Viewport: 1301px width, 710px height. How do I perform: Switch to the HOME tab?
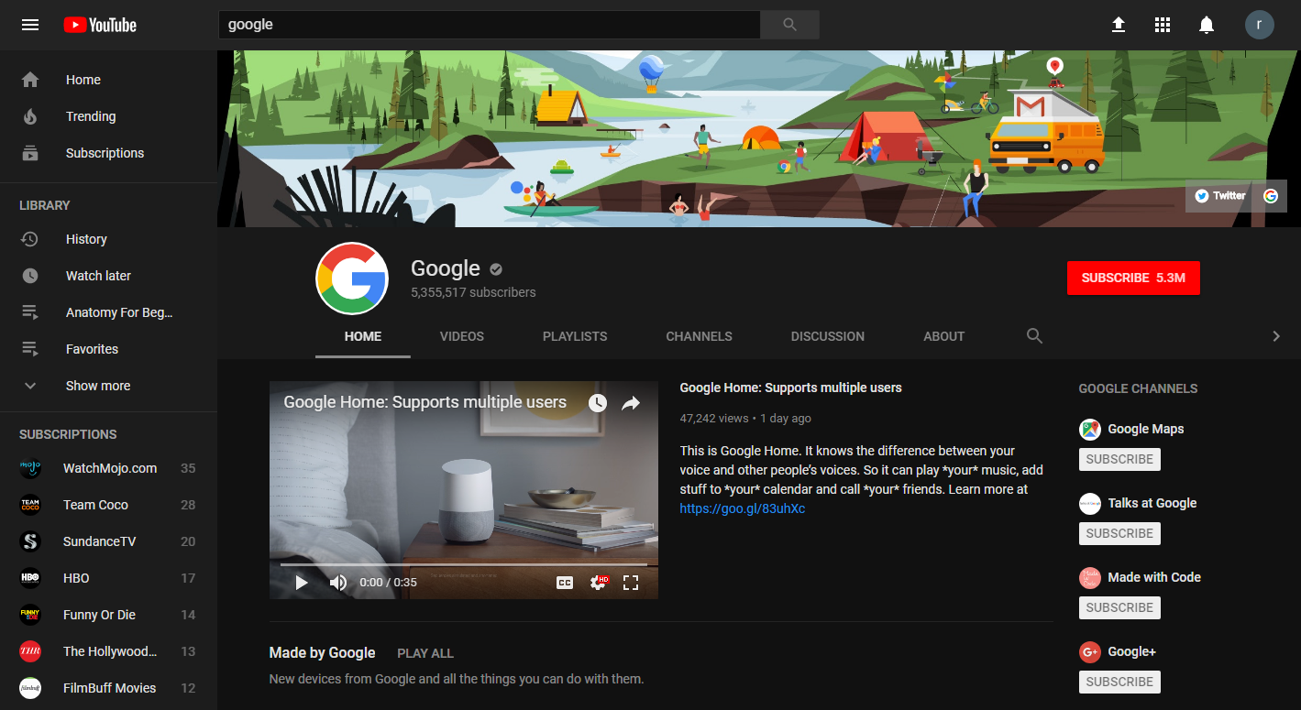tap(363, 336)
